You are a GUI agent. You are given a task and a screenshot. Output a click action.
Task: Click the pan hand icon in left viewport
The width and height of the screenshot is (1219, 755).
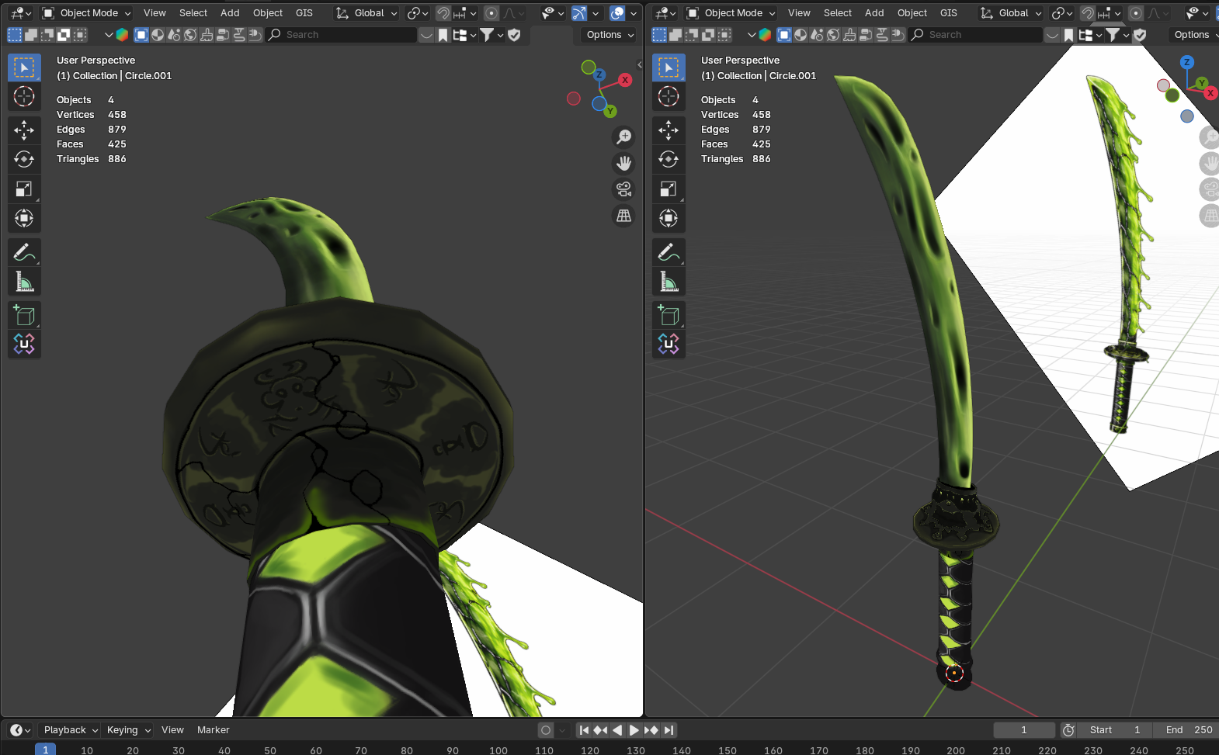[623, 164]
